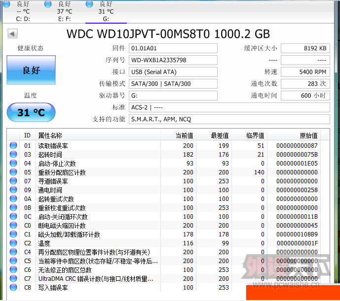
Task: Select the UltraDMA CRC 错误计数 row
Action: pos(164,279)
